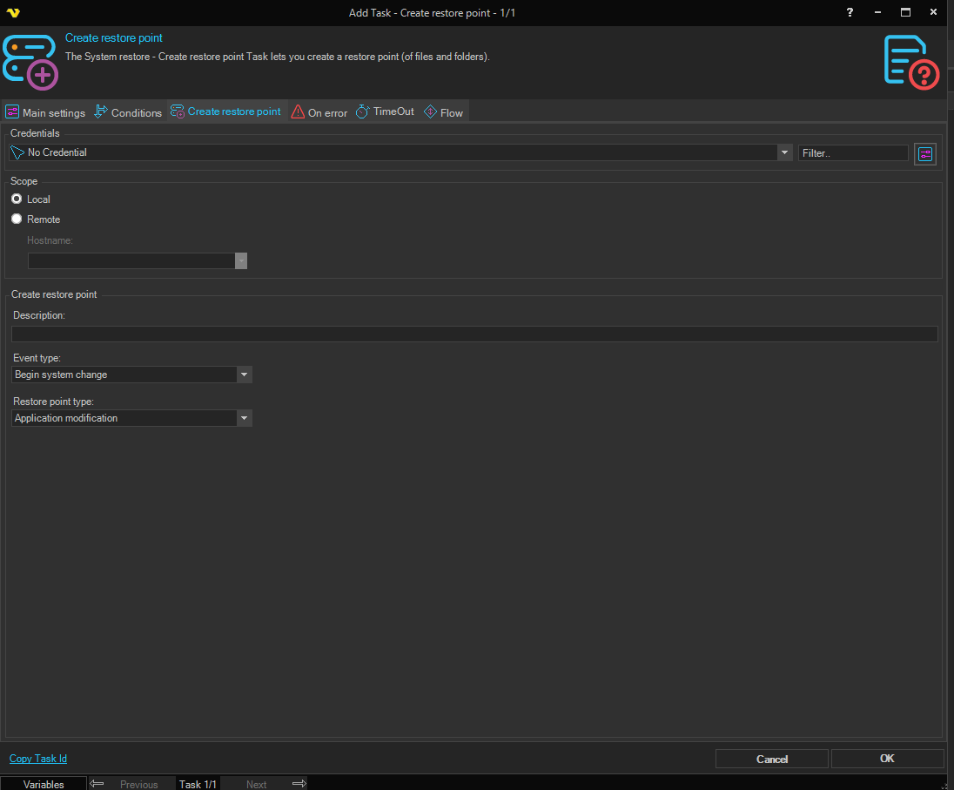
Task: Select the Local scope radio button
Action: click(x=17, y=199)
